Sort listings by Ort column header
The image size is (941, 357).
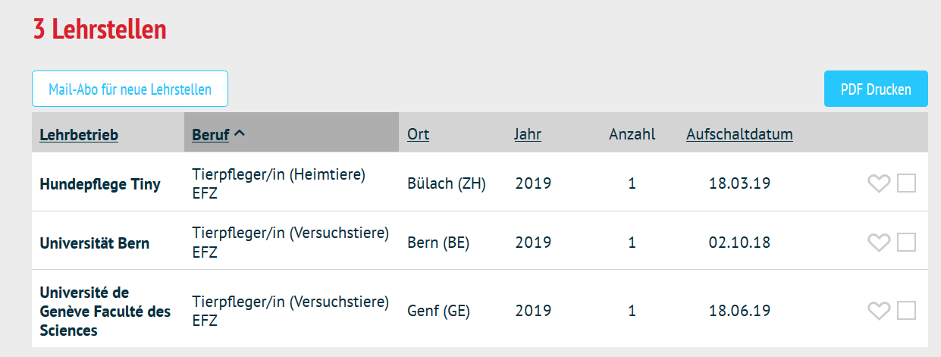tap(418, 134)
